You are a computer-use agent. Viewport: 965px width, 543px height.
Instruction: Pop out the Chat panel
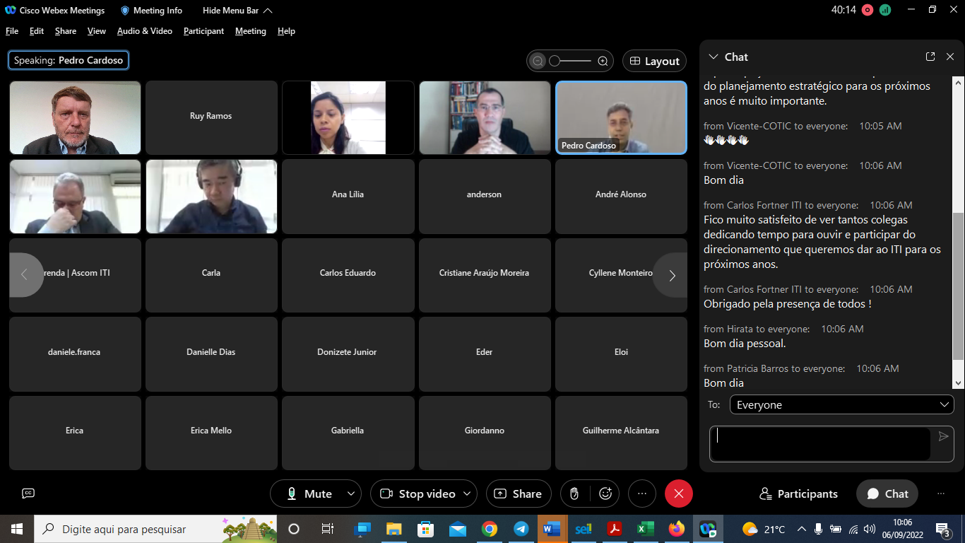click(930, 57)
